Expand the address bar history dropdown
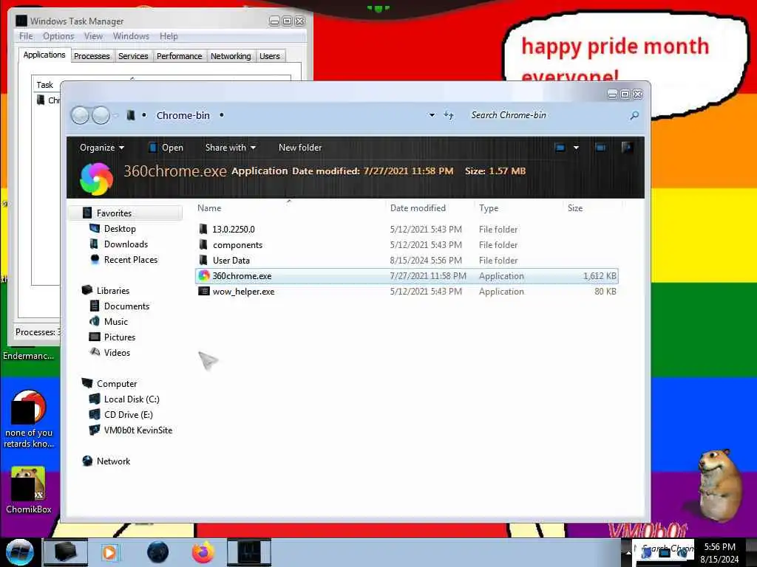The image size is (757, 567). pyautogui.click(x=432, y=115)
